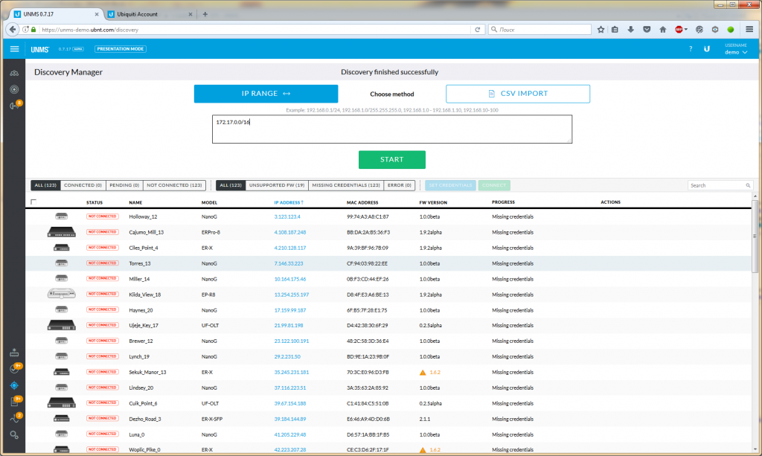The image size is (762, 456).
Task: Click the vertical scrollbar of device list
Action: pyautogui.click(x=755, y=298)
